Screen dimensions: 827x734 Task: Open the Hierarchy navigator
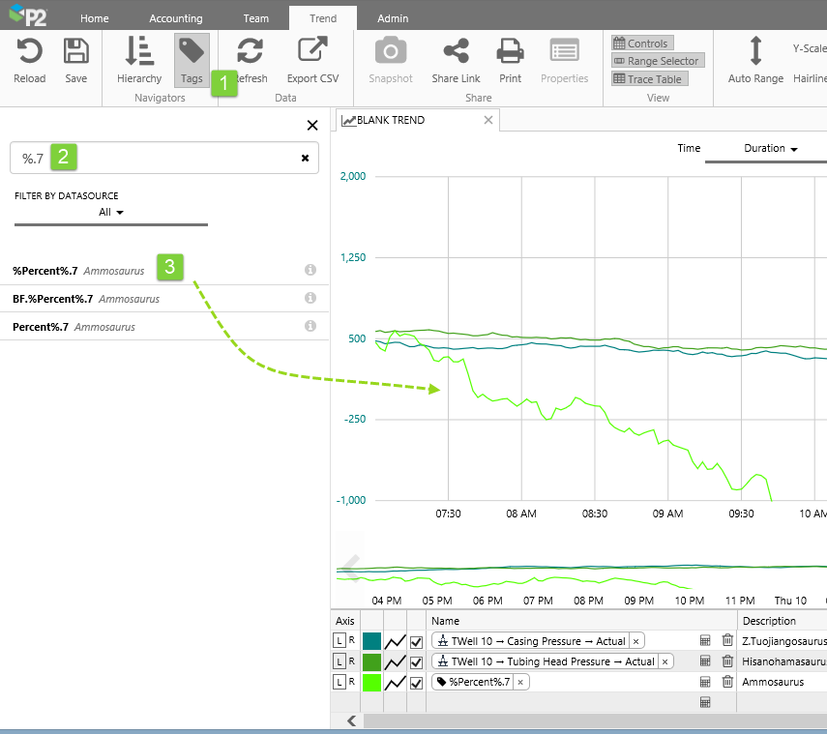[139, 60]
